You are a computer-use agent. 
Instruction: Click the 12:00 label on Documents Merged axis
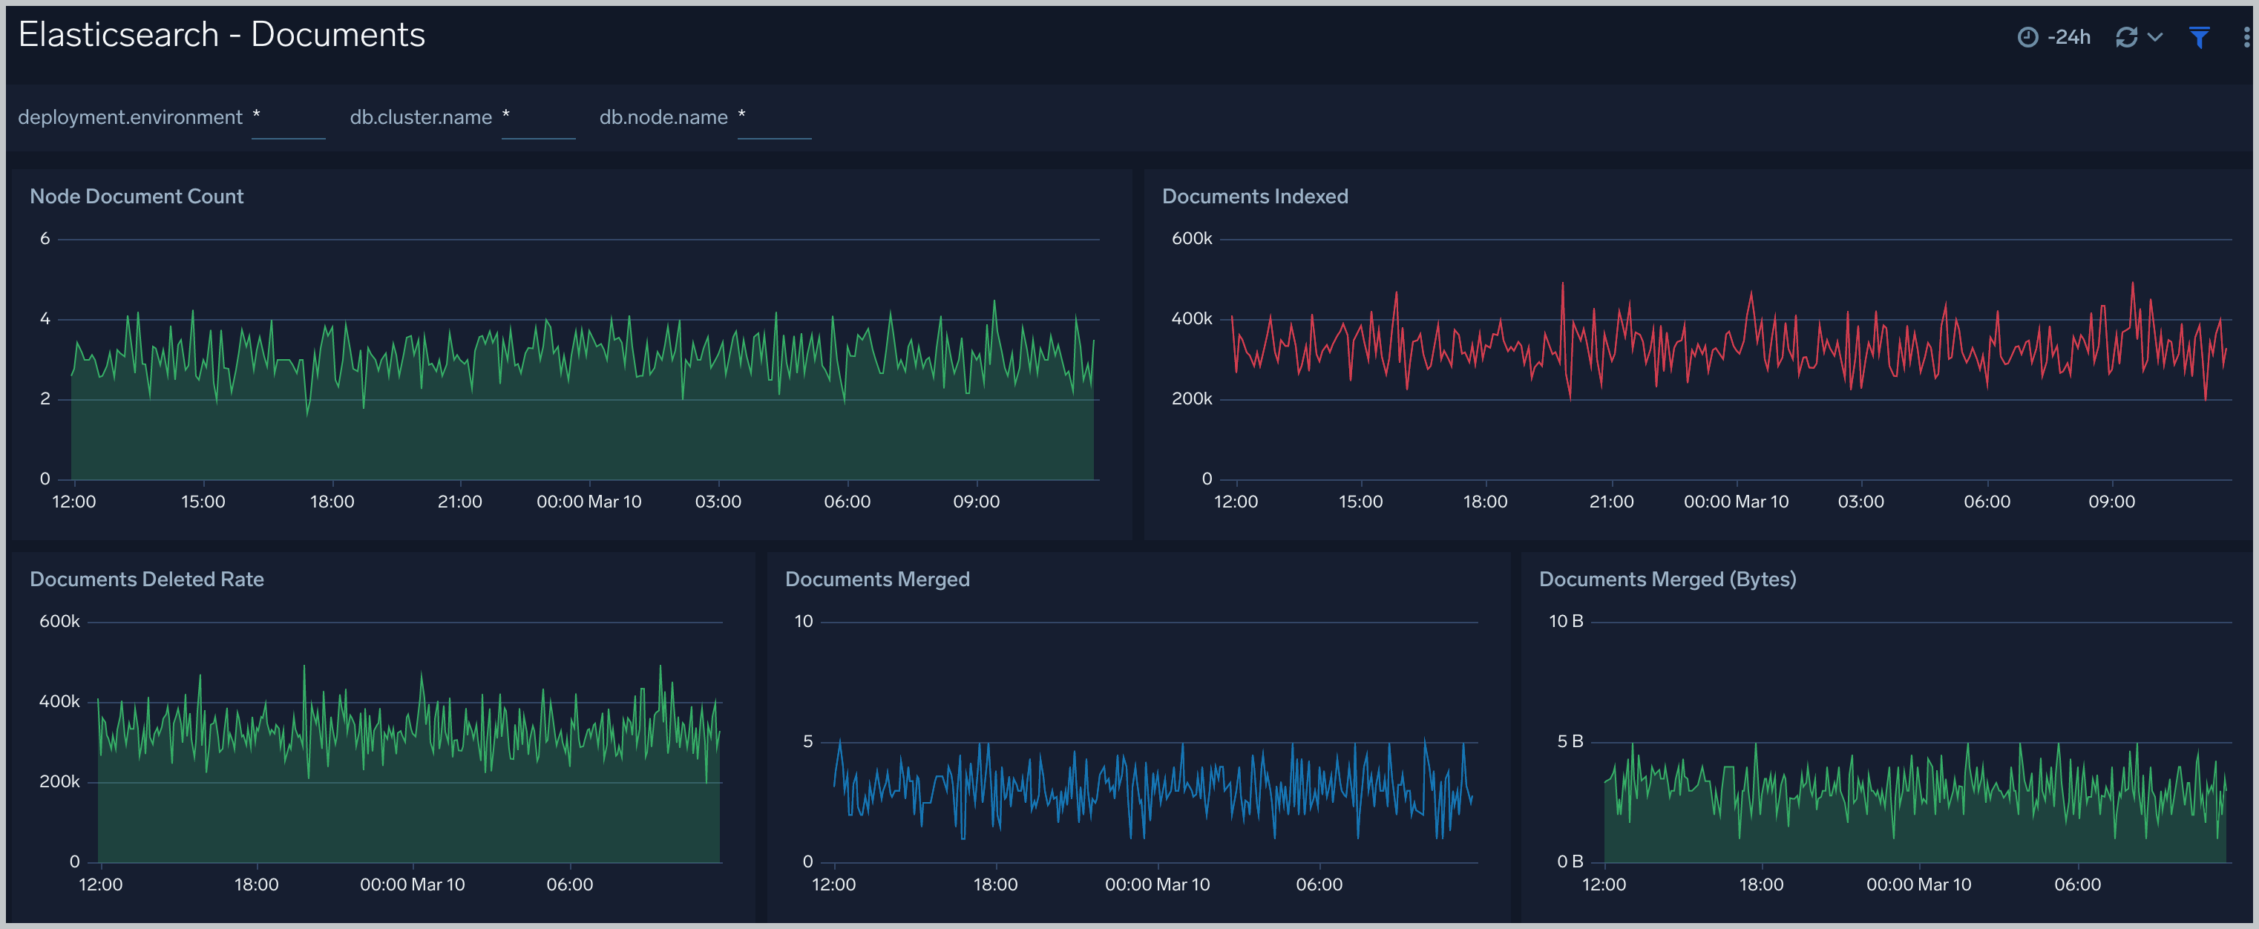pos(833,885)
